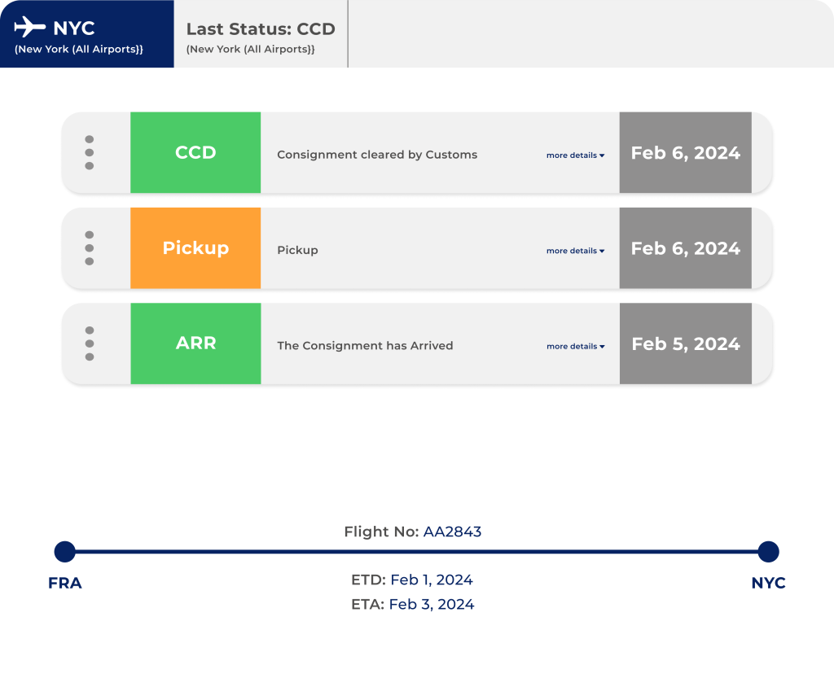The width and height of the screenshot is (834, 674).
Task: Open the three-dot menu on Pickup row
Action: pyautogui.click(x=90, y=248)
